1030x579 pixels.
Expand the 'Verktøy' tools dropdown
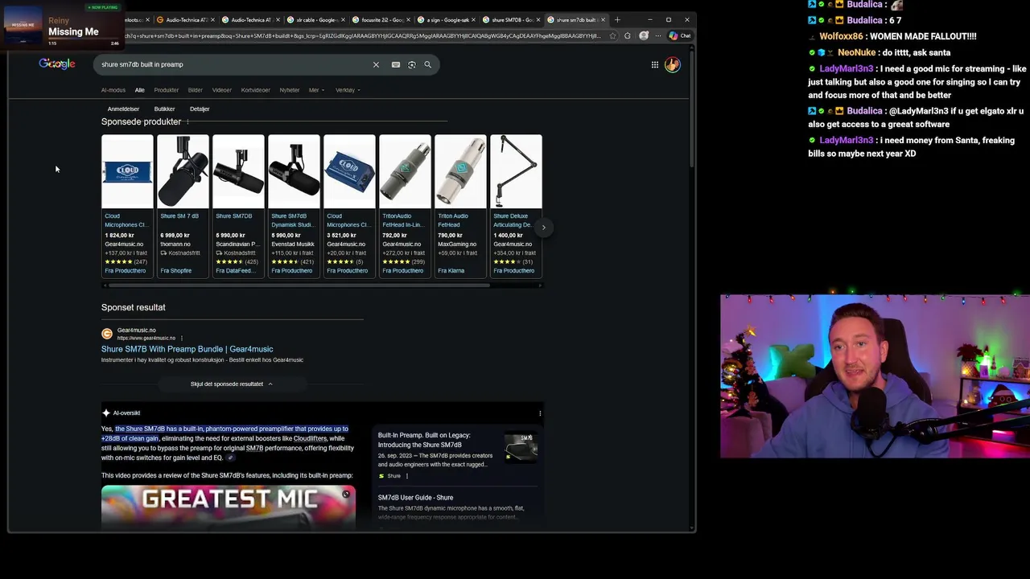pyautogui.click(x=348, y=90)
